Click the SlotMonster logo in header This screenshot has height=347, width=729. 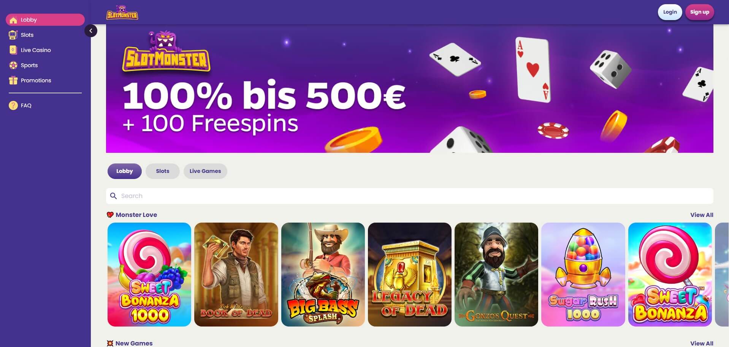122,13
